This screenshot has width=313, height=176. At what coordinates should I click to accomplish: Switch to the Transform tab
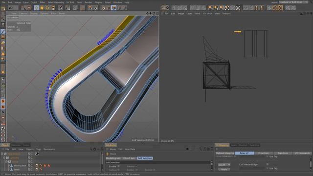pyautogui.click(x=283, y=153)
